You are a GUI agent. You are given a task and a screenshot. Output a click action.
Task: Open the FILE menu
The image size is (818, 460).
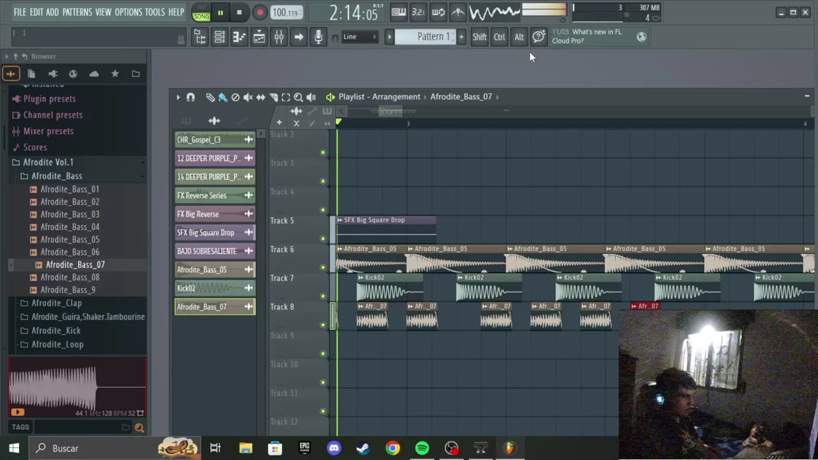click(x=20, y=12)
